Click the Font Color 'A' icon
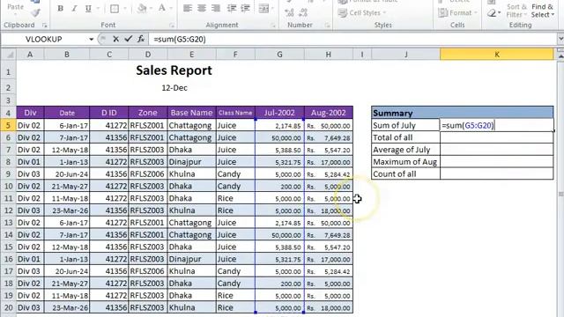Screen dimensions: 564x317 point(162,8)
